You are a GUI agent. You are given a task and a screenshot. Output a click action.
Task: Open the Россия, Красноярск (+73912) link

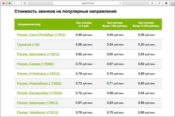[x=38, y=54]
